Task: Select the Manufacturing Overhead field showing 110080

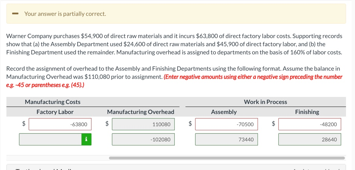Action: [x=143, y=124]
